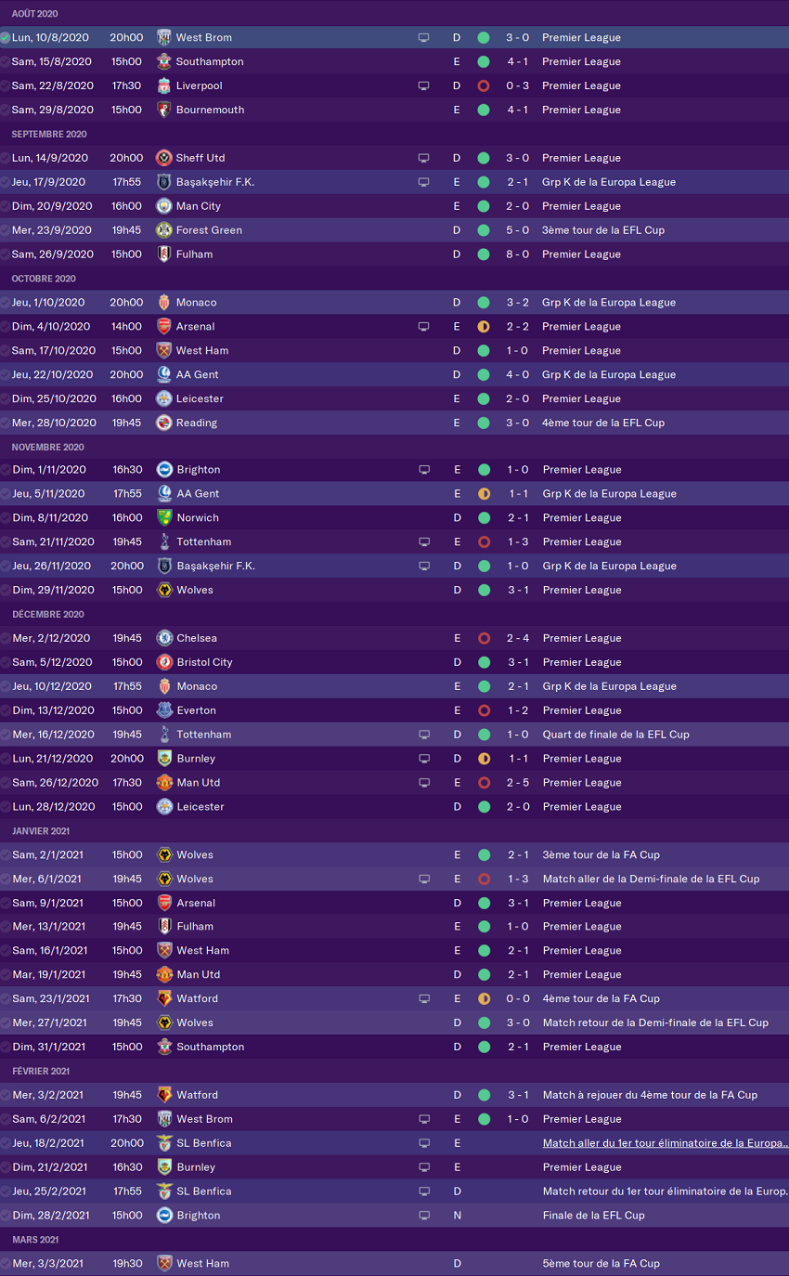Click the Forest Green club badge
The width and height of the screenshot is (789, 1276).
click(164, 230)
